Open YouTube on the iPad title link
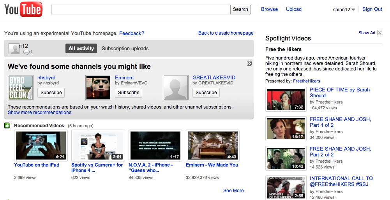Viewport: 390px width, 200px height. [37, 165]
